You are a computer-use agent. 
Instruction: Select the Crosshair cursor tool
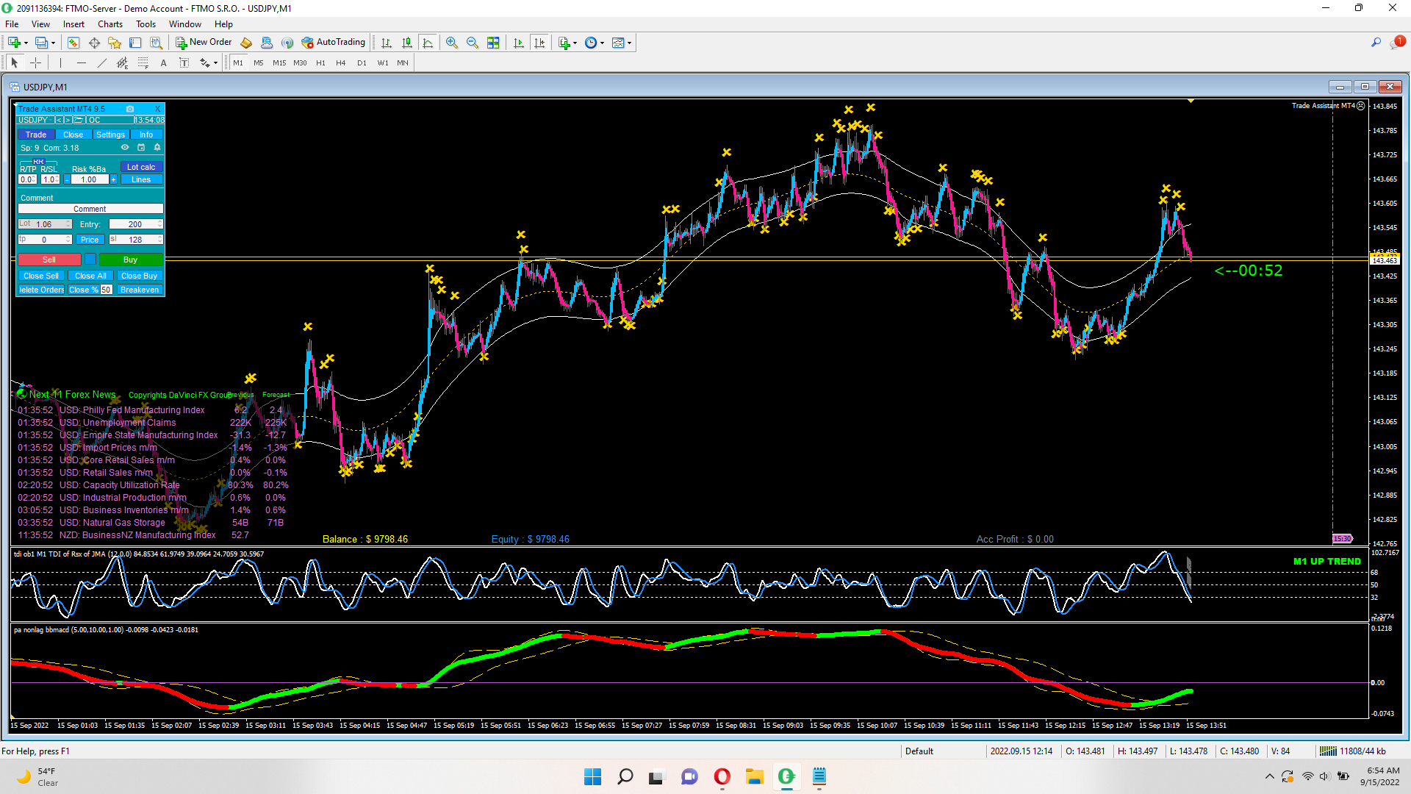click(35, 63)
